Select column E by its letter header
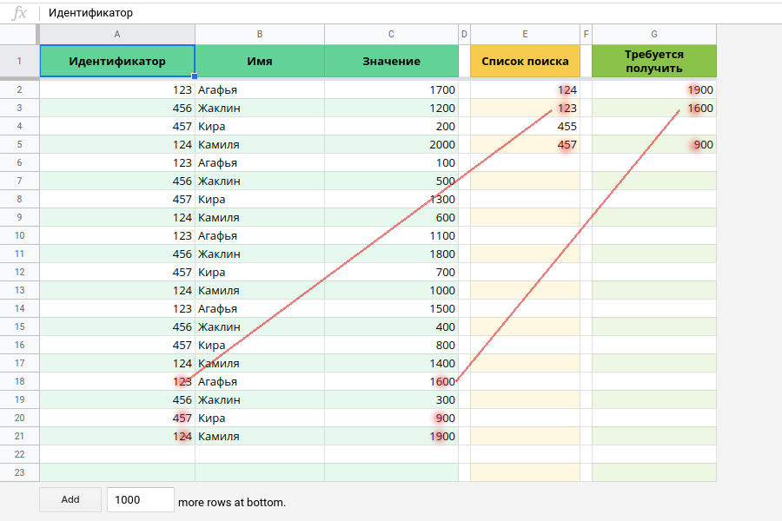782x521 pixels. (525, 34)
